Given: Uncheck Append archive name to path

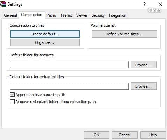Looking at the screenshot, I should tap(12, 95).
